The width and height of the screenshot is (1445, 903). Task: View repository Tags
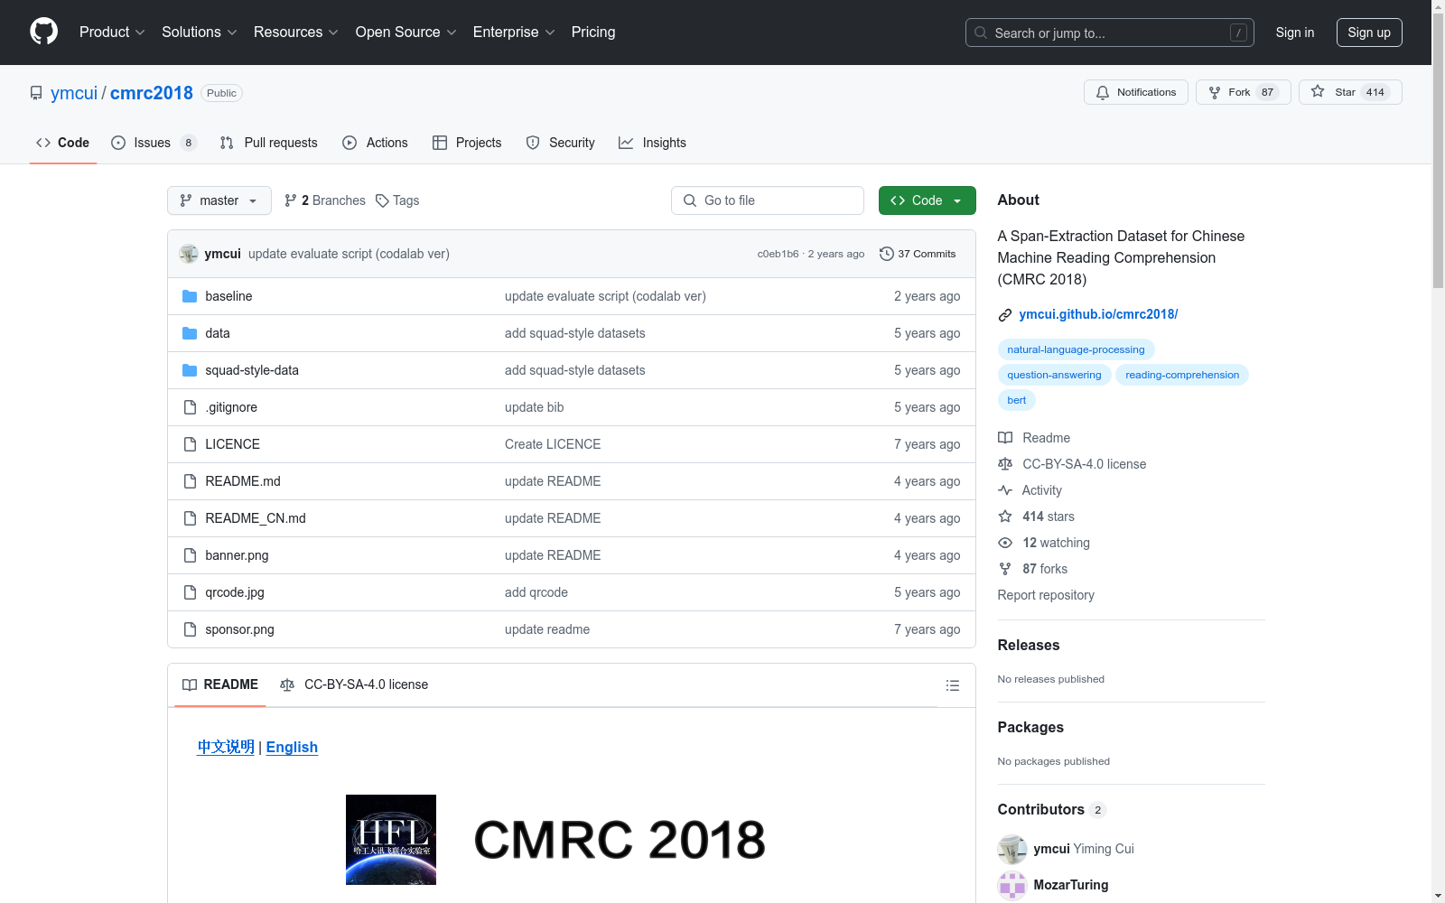(397, 200)
